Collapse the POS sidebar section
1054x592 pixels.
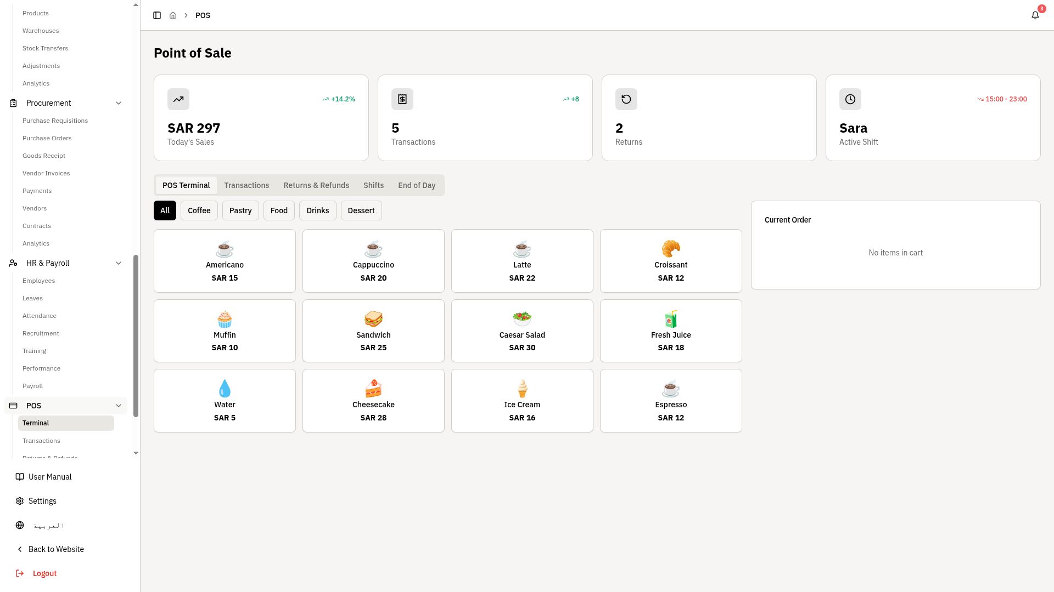click(x=119, y=406)
